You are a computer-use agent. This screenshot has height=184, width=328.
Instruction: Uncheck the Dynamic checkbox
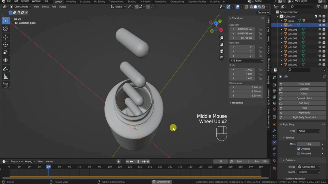tap(299, 149)
